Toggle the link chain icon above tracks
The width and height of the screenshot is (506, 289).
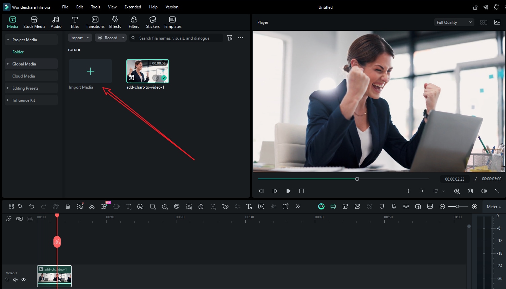[19, 219]
